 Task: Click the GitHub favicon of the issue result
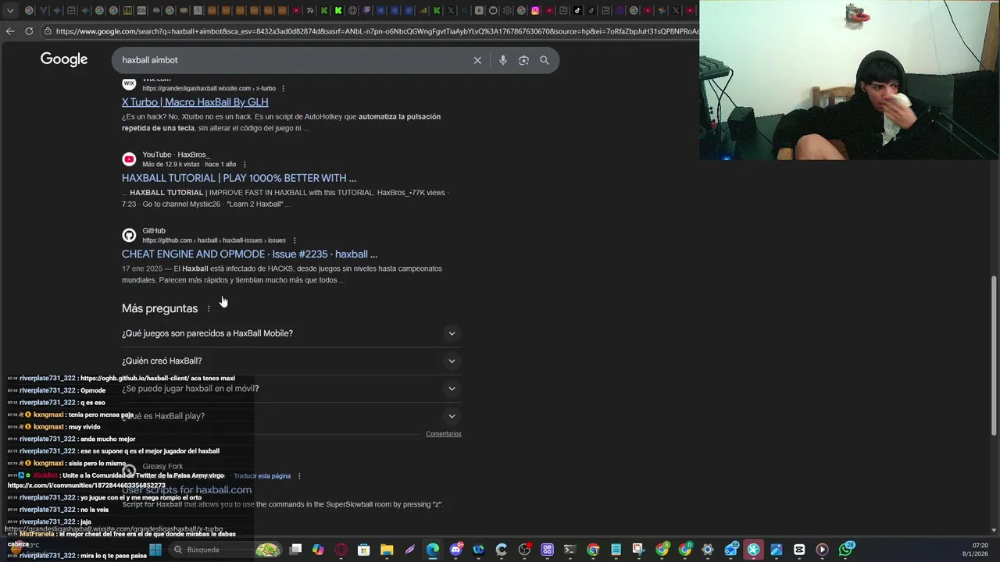tap(129, 235)
